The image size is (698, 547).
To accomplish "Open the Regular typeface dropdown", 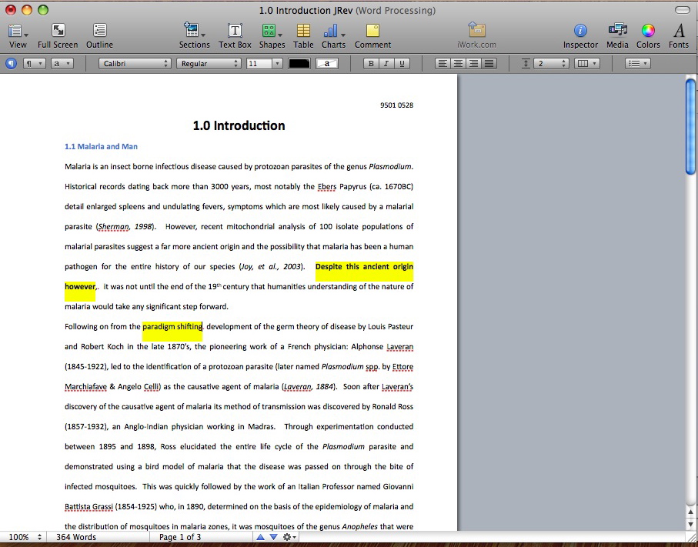I will [x=209, y=64].
